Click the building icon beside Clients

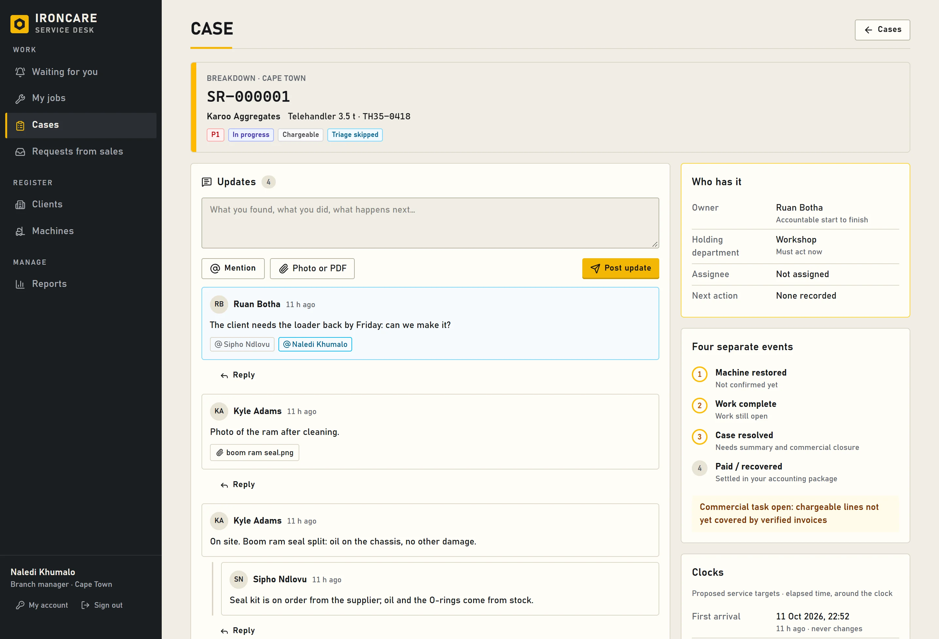20,205
